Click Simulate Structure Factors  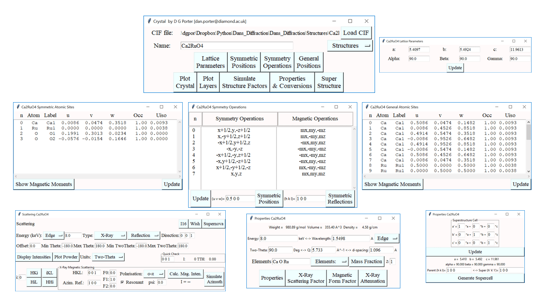[244, 82]
